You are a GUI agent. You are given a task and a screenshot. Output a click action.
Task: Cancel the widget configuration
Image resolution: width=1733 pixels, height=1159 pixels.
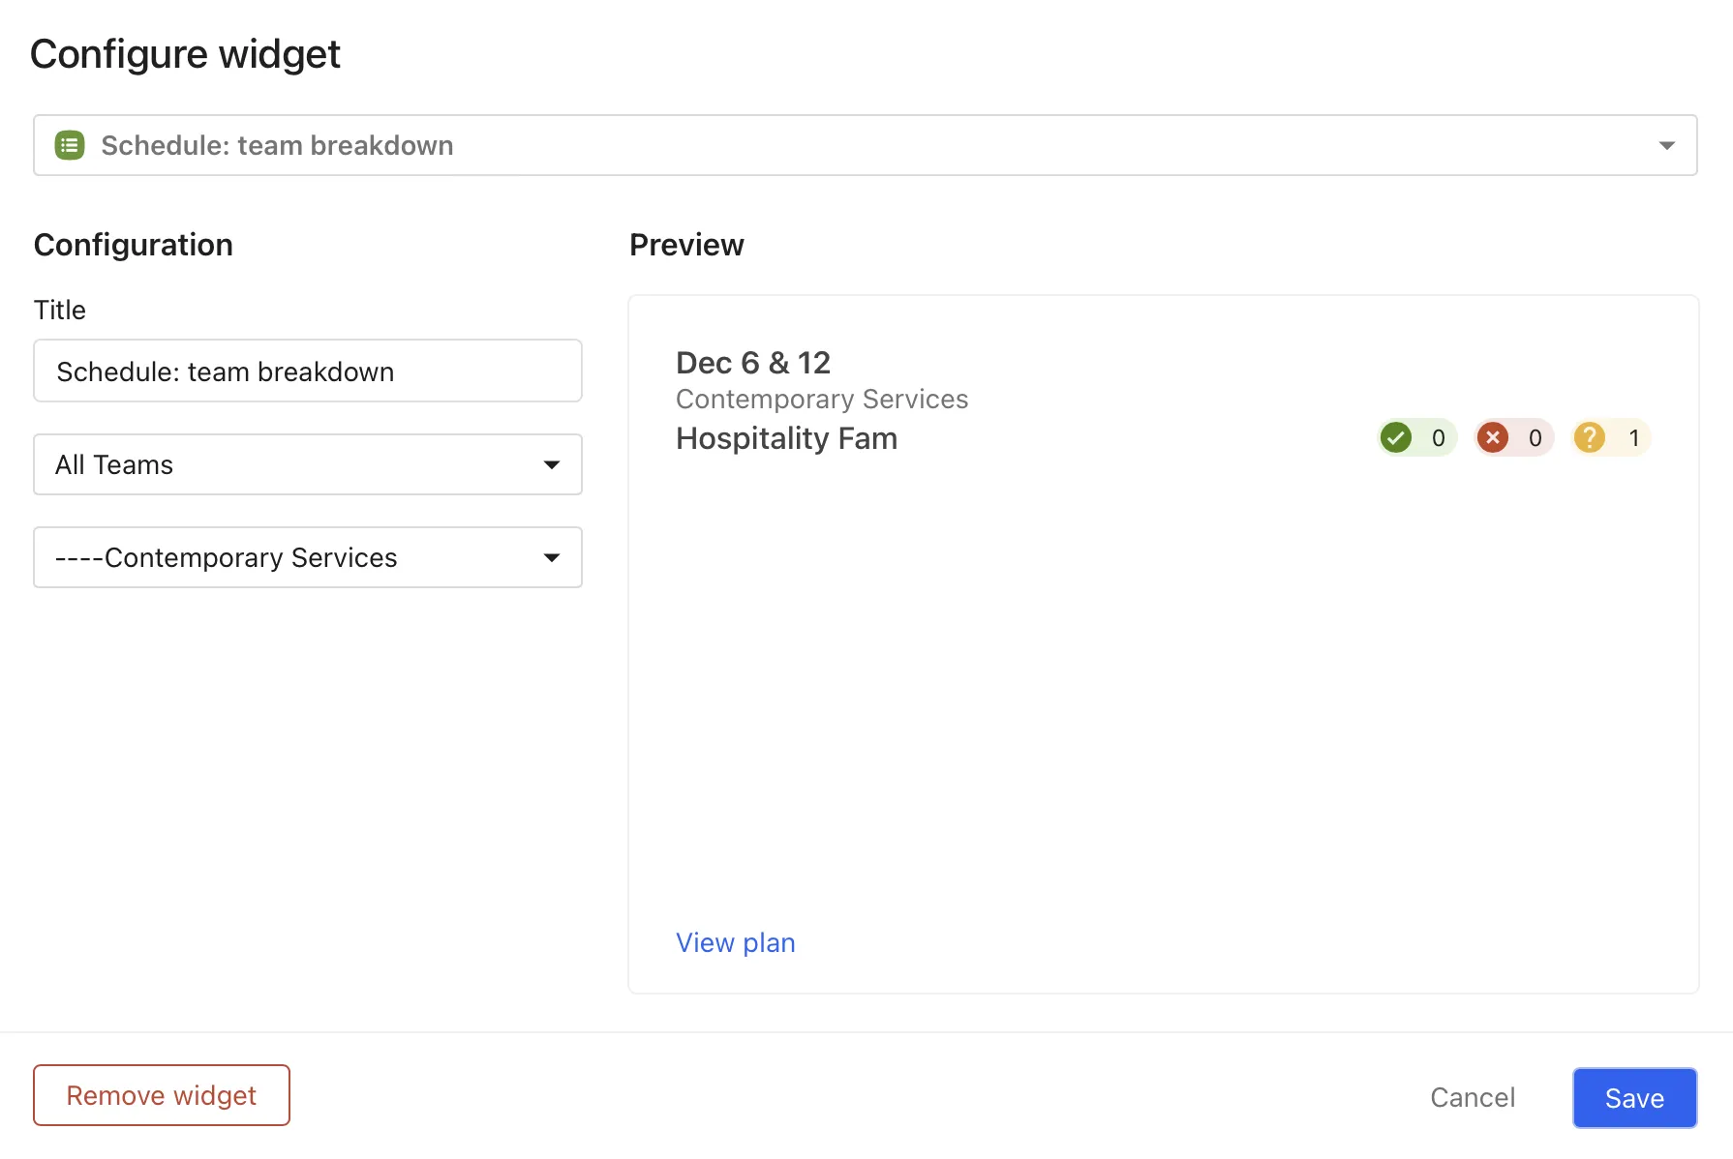tap(1473, 1097)
